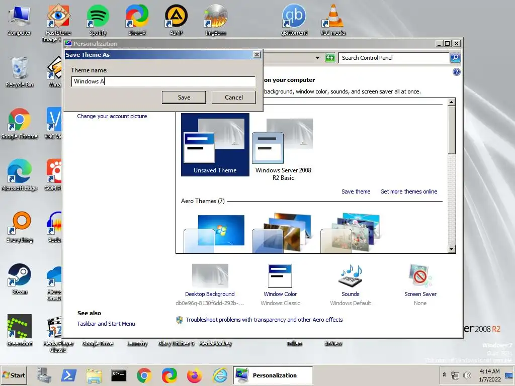Open Windows Explorer from taskbar
Image resolution: width=515 pixels, height=386 pixels.
point(94,375)
